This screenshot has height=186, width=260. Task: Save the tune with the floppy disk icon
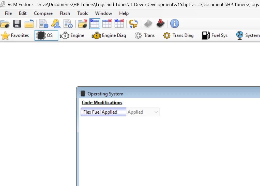pos(17,24)
